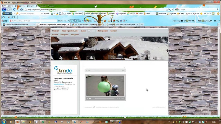
Task: Select the северный sub-navigation link
Action: [x=64, y=35]
